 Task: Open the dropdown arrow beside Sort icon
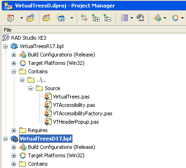[x=132, y=18]
